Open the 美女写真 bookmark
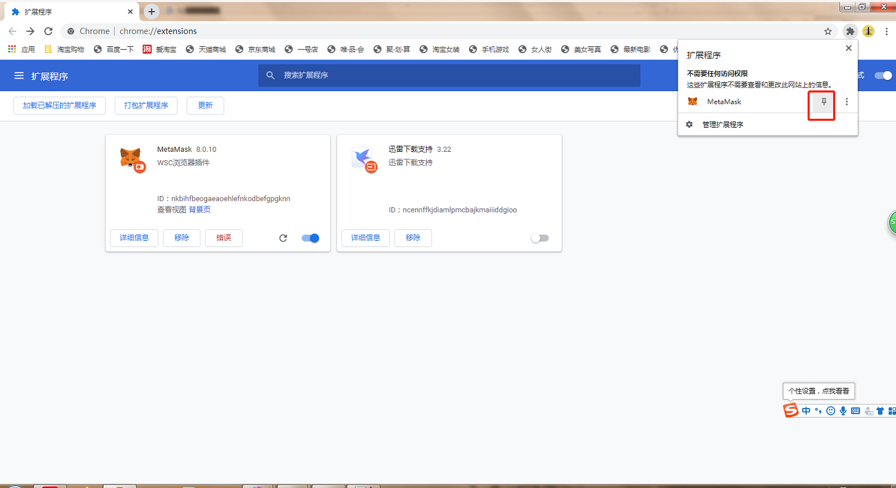The width and height of the screenshot is (896, 488). [582, 50]
